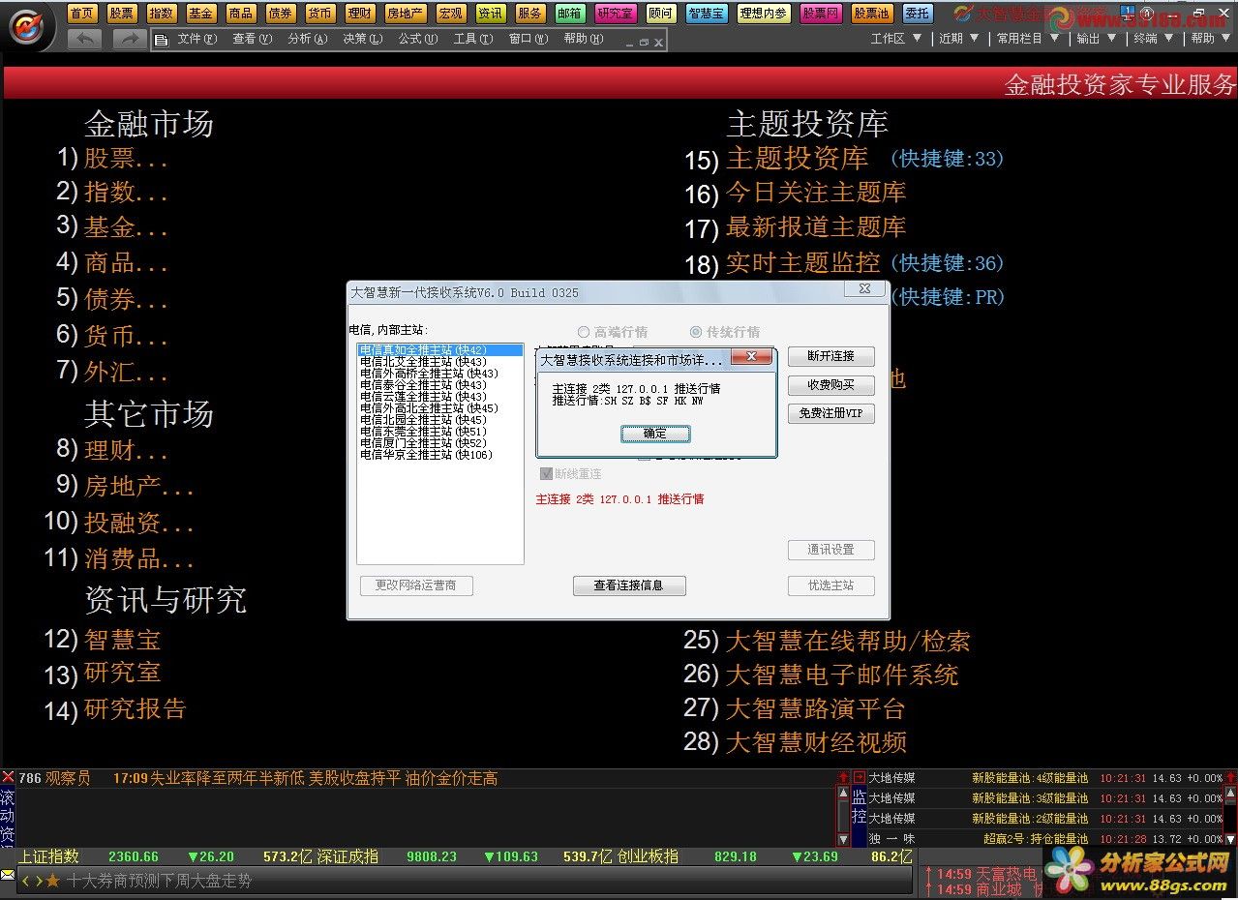Open the 研究报告 link

135,708
